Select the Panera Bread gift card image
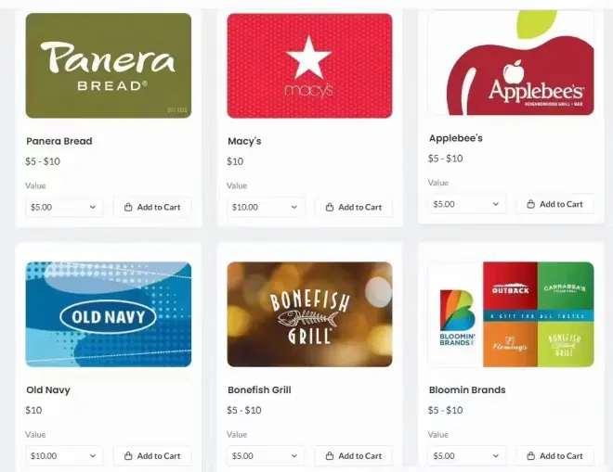This screenshot has height=472, width=613. pyautogui.click(x=109, y=66)
